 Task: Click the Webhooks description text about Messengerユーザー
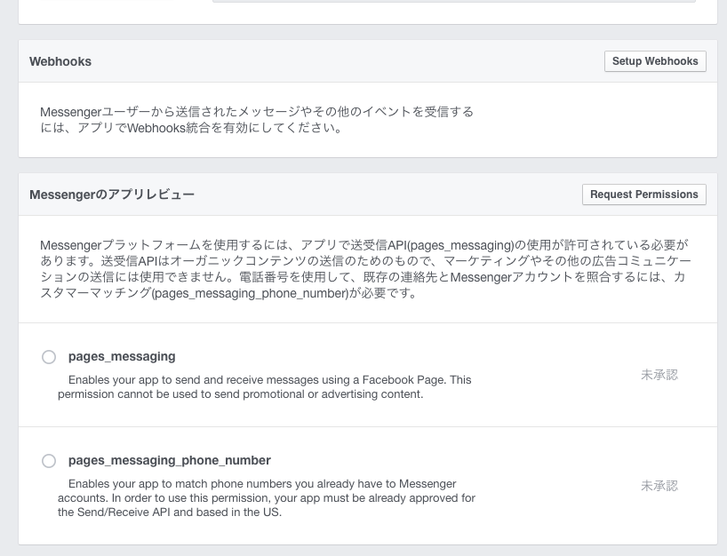point(257,120)
